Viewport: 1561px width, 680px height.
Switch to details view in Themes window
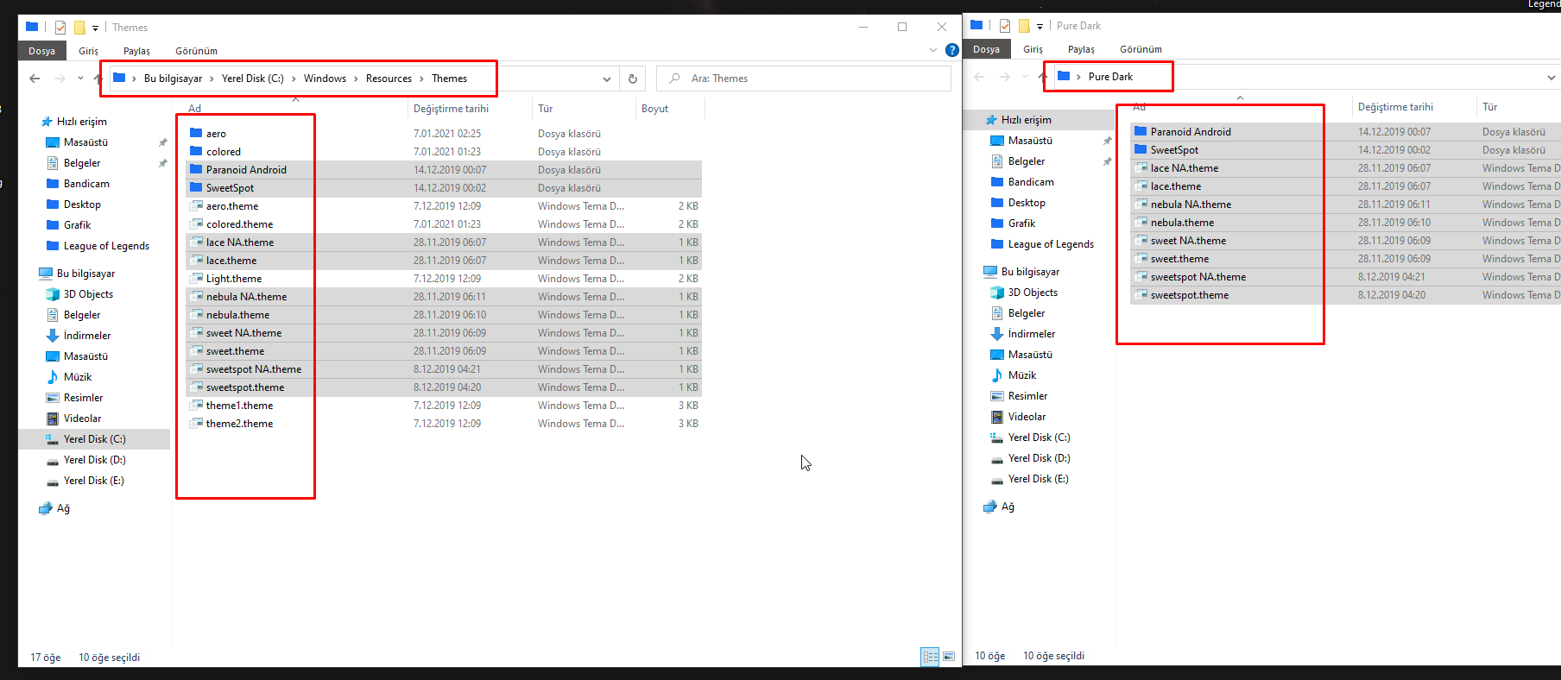point(930,657)
